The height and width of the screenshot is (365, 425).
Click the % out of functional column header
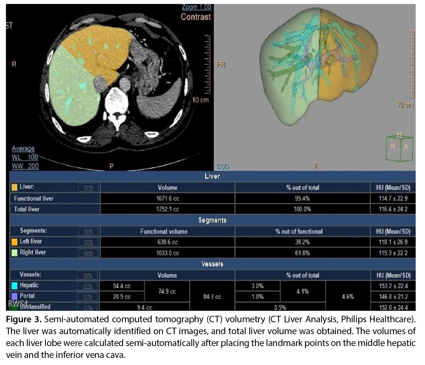(x=299, y=231)
